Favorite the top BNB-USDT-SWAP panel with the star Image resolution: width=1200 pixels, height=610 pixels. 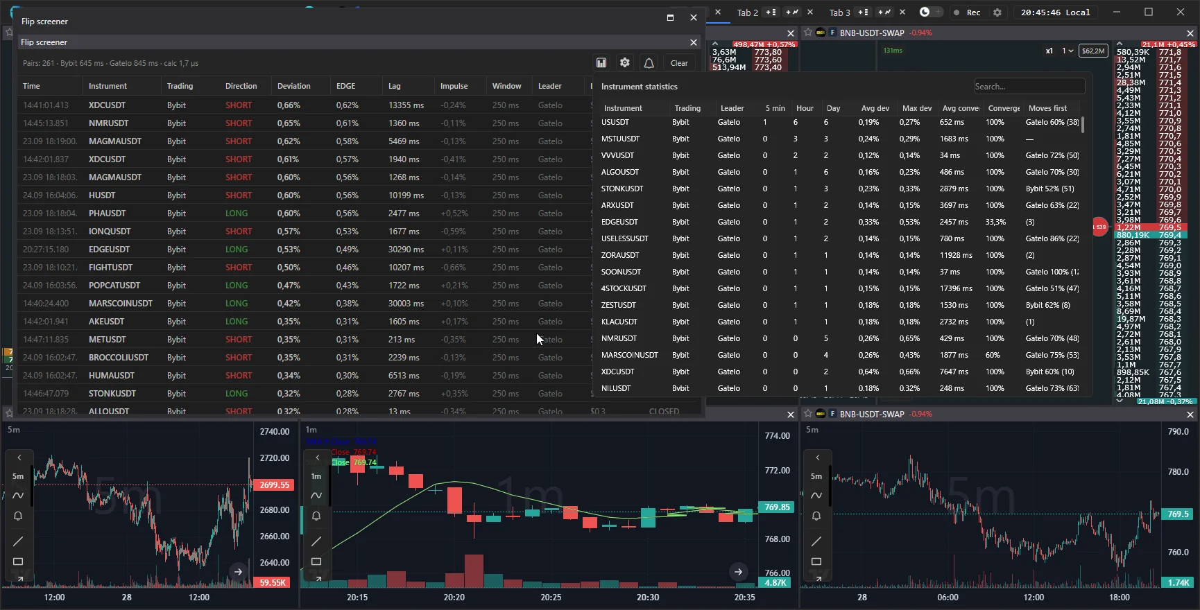[807, 33]
